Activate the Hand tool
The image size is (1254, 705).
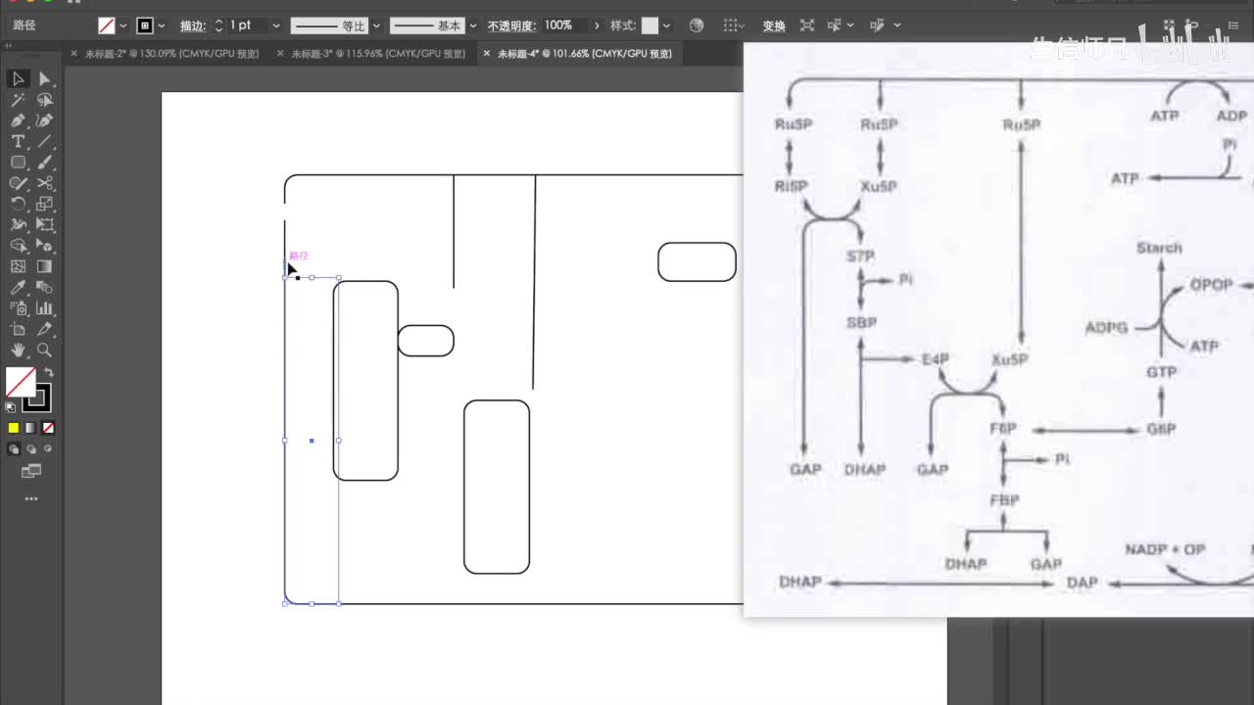click(18, 350)
